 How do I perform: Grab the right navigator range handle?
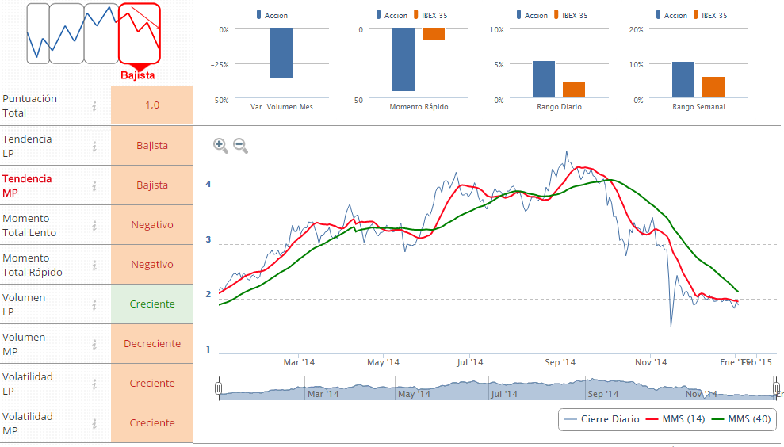click(x=776, y=388)
